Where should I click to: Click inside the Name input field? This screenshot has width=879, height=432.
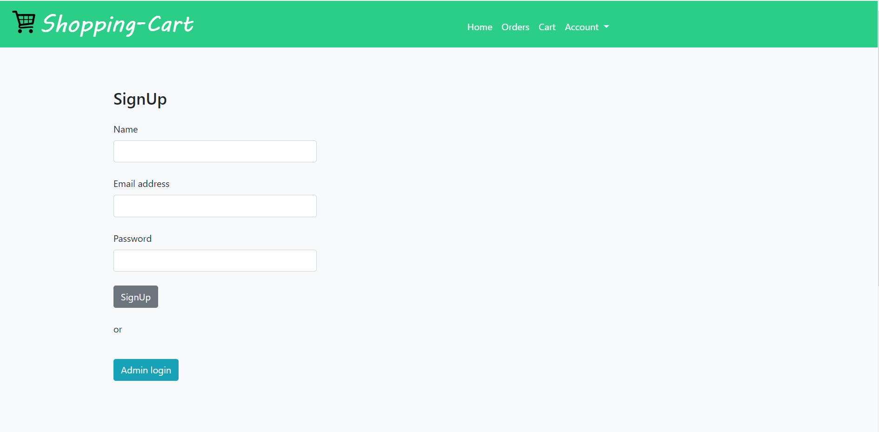click(x=214, y=151)
